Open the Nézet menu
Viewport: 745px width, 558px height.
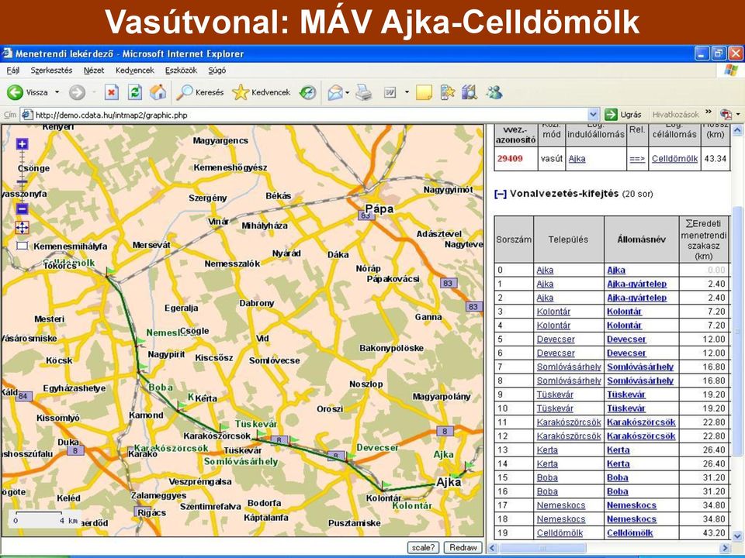click(x=94, y=71)
